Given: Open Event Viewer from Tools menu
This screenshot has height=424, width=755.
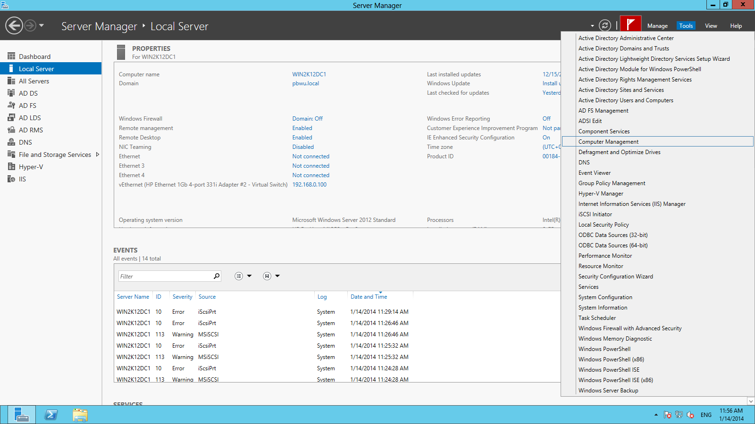Looking at the screenshot, I should tap(595, 173).
